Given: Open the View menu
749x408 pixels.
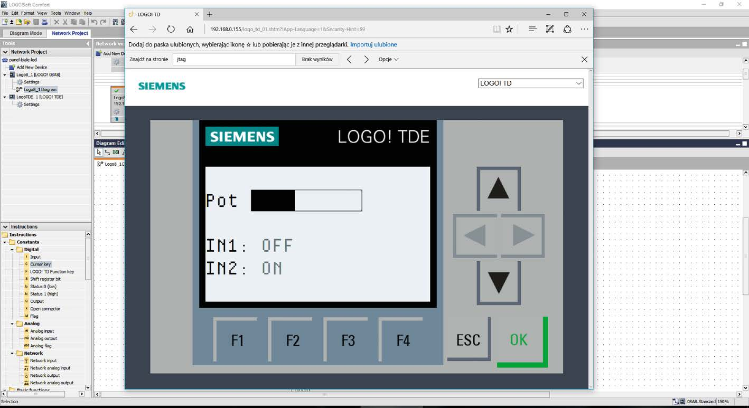Looking at the screenshot, I should [42, 13].
